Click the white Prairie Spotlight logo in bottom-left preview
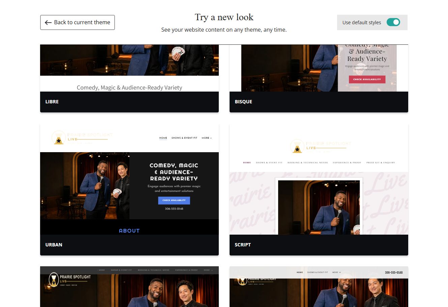 point(70,279)
